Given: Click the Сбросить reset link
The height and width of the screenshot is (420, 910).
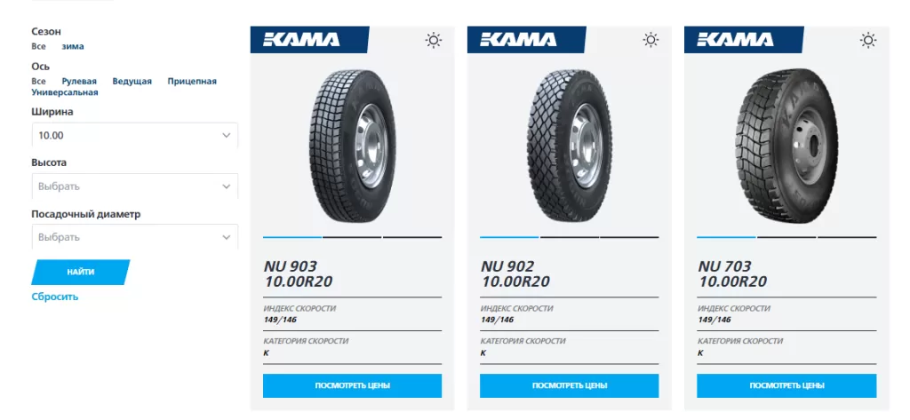Looking at the screenshot, I should (55, 297).
